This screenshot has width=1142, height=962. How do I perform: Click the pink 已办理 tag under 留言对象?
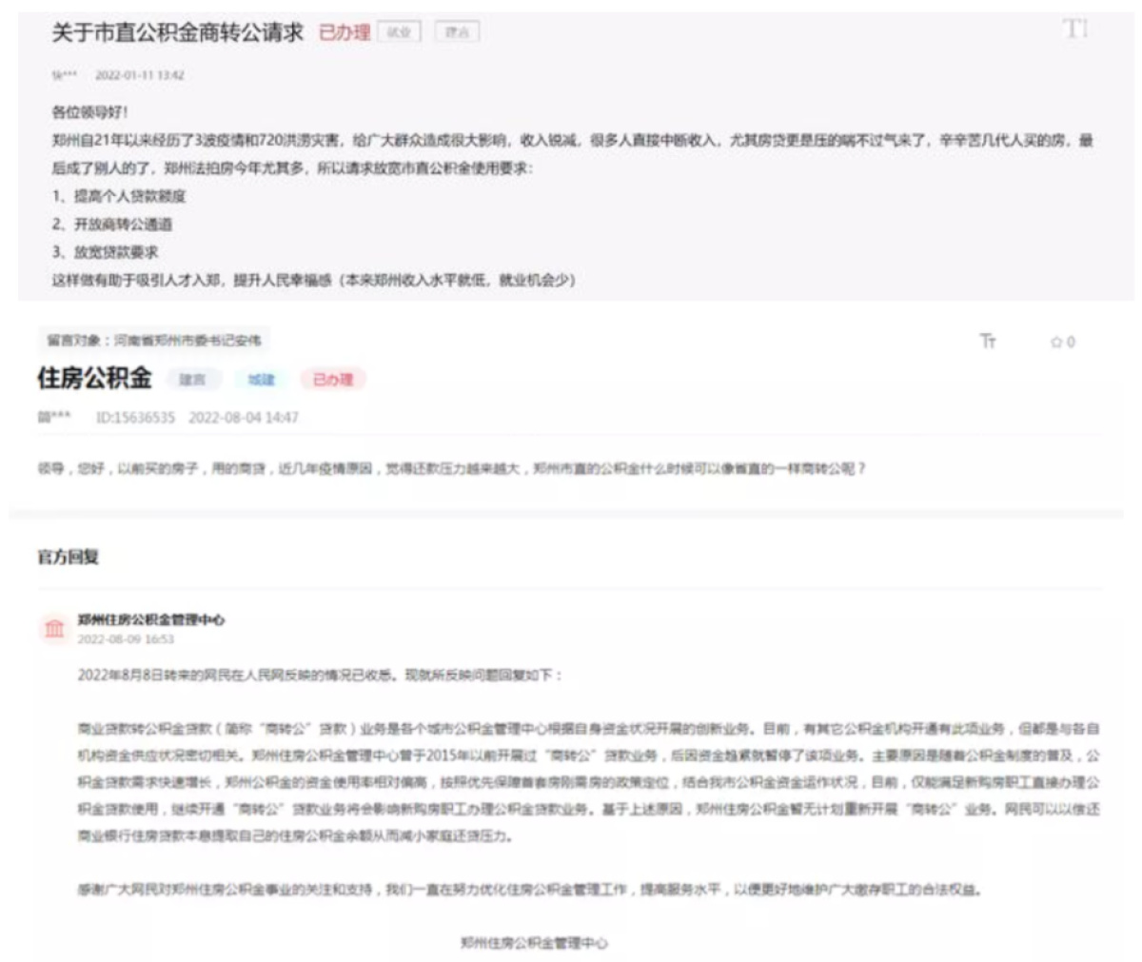click(333, 380)
